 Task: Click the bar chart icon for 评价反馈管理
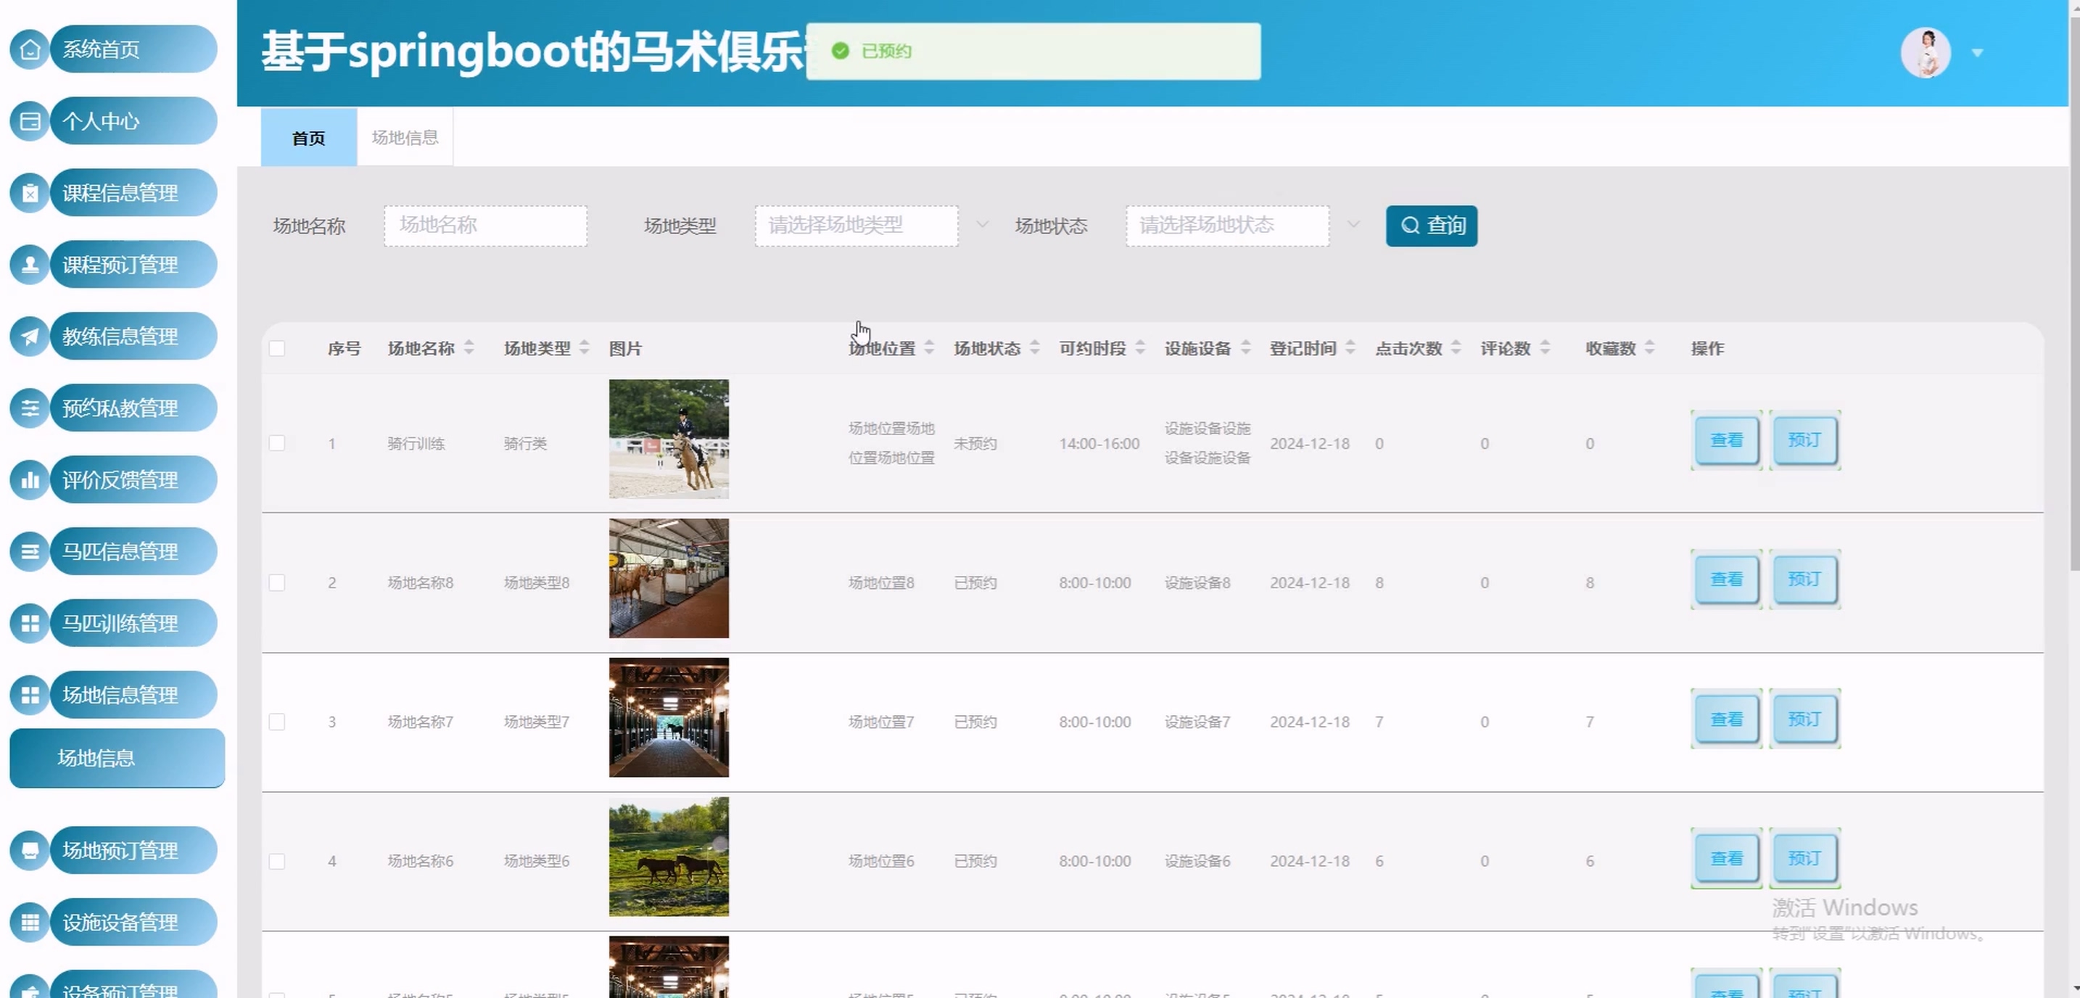click(30, 480)
